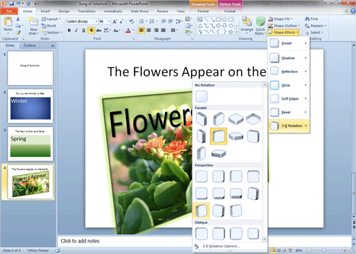Open 3-D Rotation Options link
The image size is (356, 254).
(x=221, y=246)
